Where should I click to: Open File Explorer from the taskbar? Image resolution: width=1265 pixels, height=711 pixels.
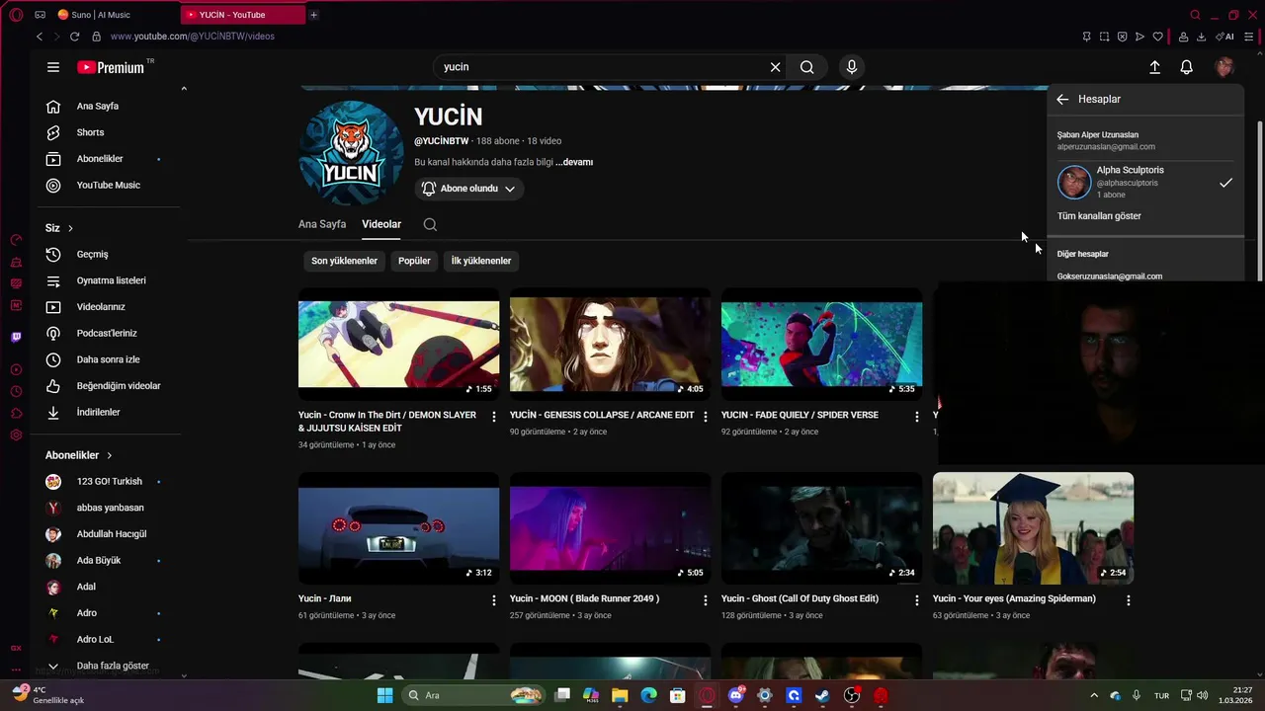[x=620, y=695]
